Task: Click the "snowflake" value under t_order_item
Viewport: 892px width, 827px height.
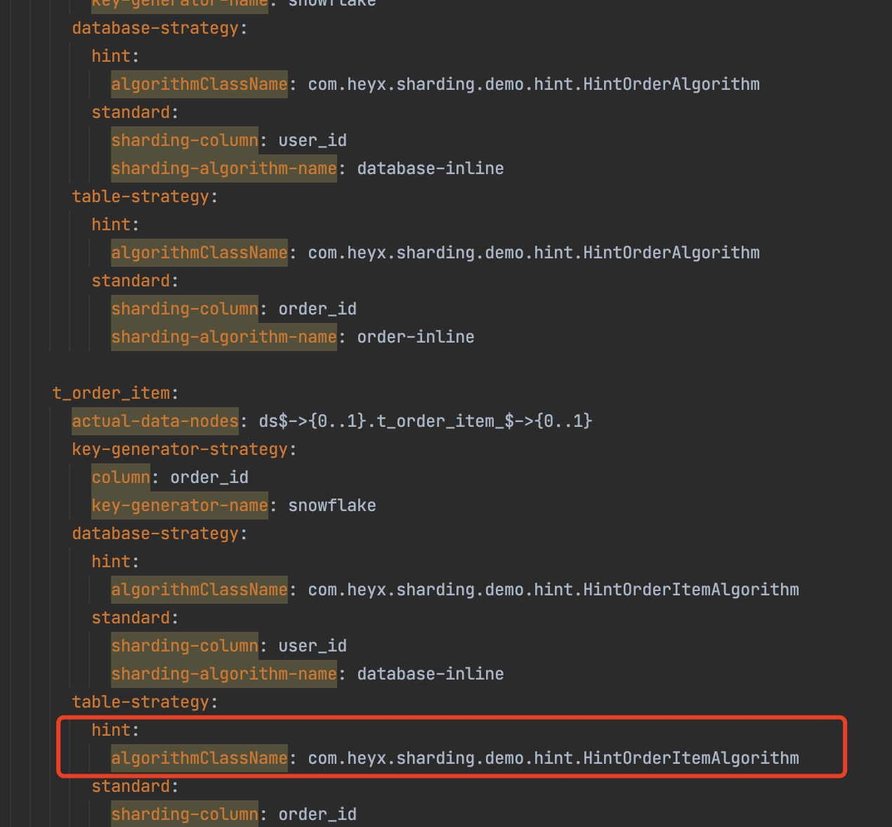Action: 332,505
